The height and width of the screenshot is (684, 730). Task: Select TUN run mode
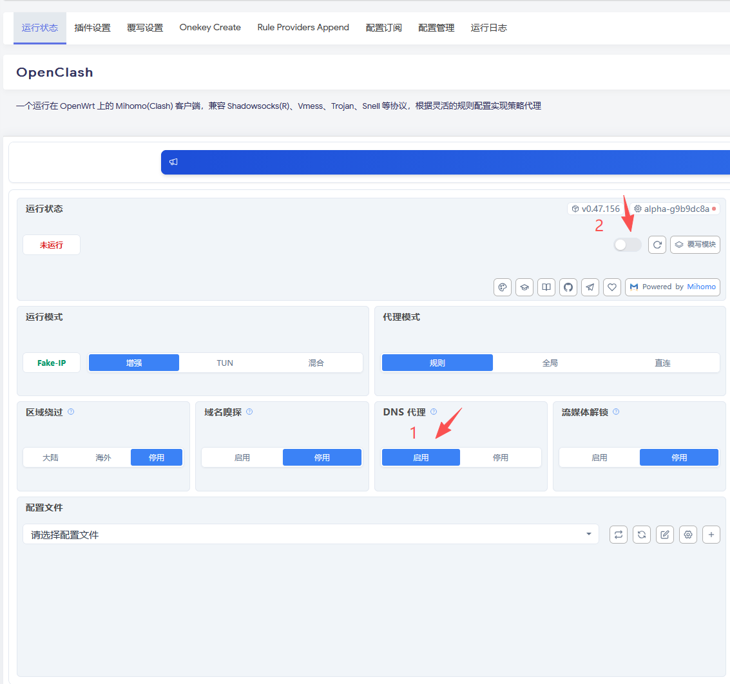coord(225,363)
